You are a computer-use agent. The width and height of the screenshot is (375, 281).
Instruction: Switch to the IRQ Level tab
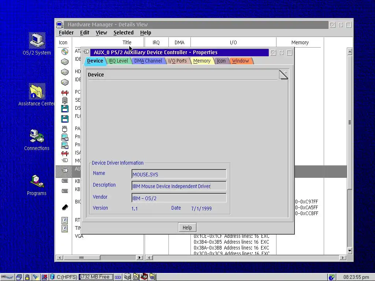(118, 61)
